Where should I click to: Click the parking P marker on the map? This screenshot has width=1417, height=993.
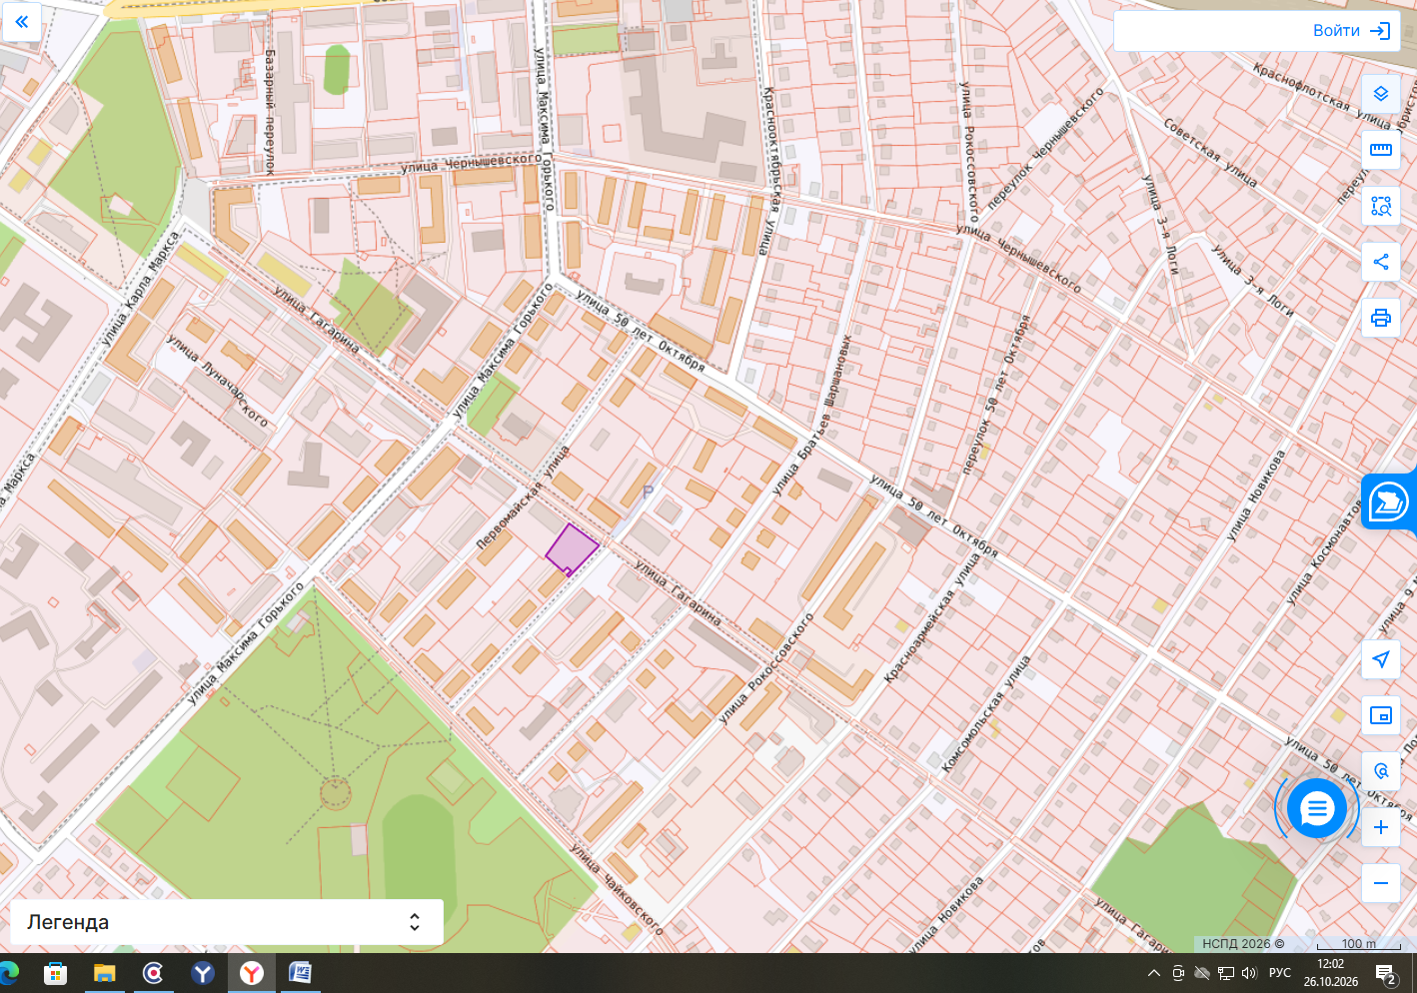click(648, 492)
